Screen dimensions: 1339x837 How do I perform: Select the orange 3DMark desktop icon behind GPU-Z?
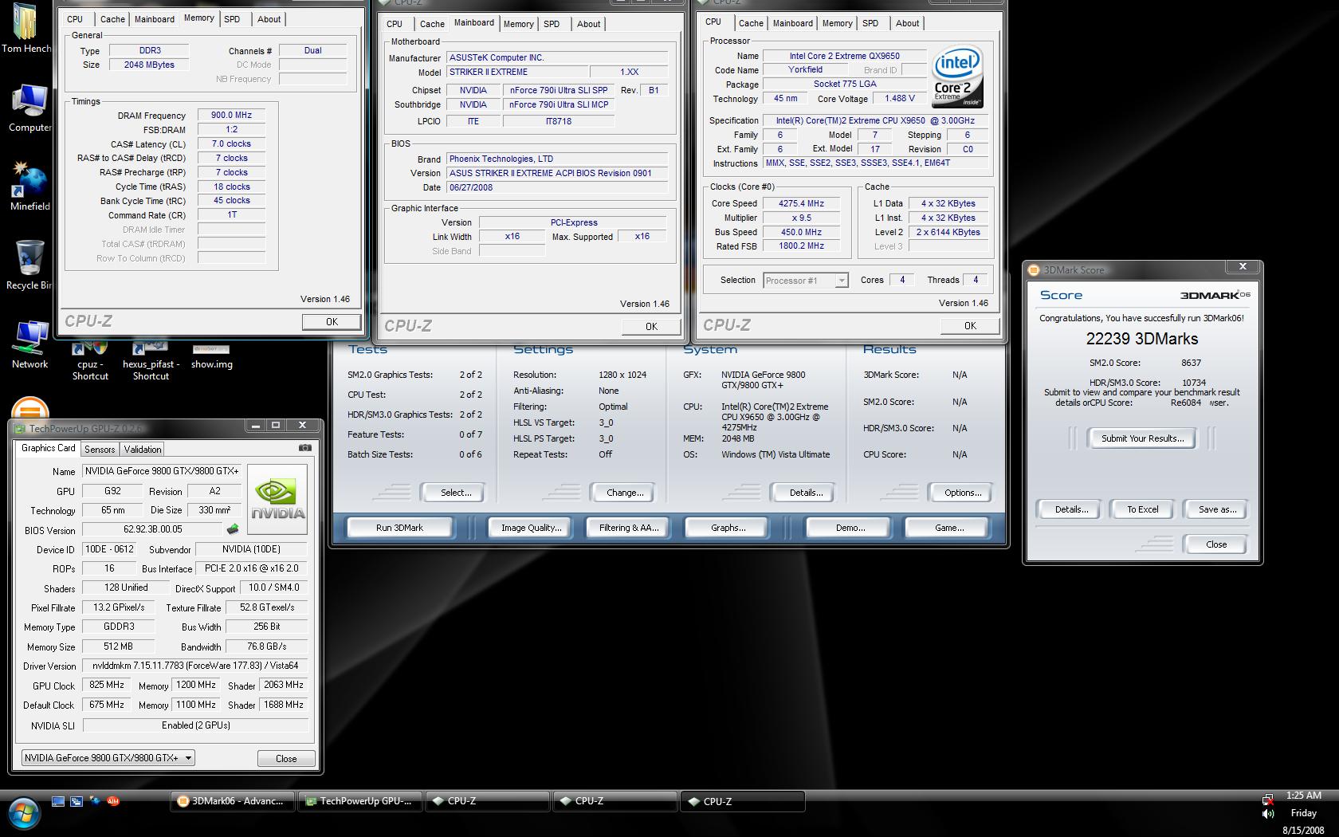click(x=30, y=407)
